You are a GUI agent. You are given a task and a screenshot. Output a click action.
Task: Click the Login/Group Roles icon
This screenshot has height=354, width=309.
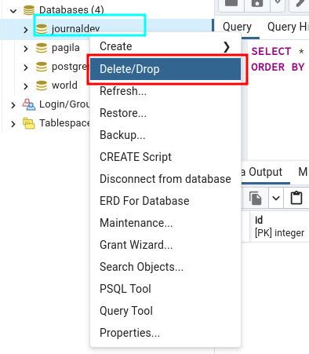pyautogui.click(x=29, y=104)
